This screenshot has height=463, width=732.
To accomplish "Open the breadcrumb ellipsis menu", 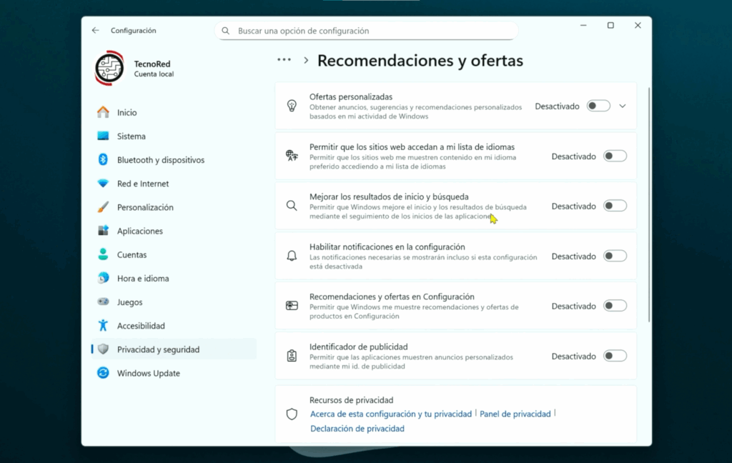I will pyautogui.click(x=284, y=60).
